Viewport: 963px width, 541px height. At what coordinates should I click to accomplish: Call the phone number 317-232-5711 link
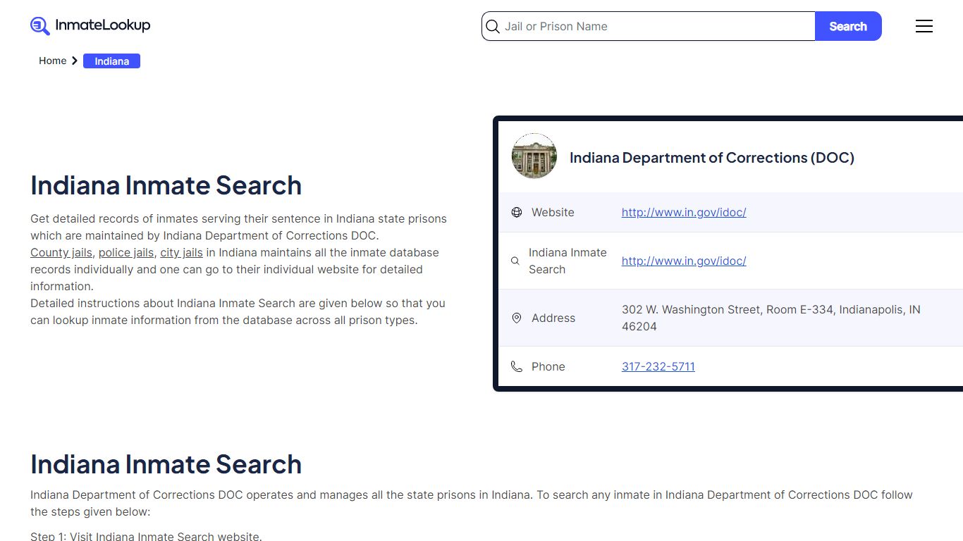click(x=658, y=366)
